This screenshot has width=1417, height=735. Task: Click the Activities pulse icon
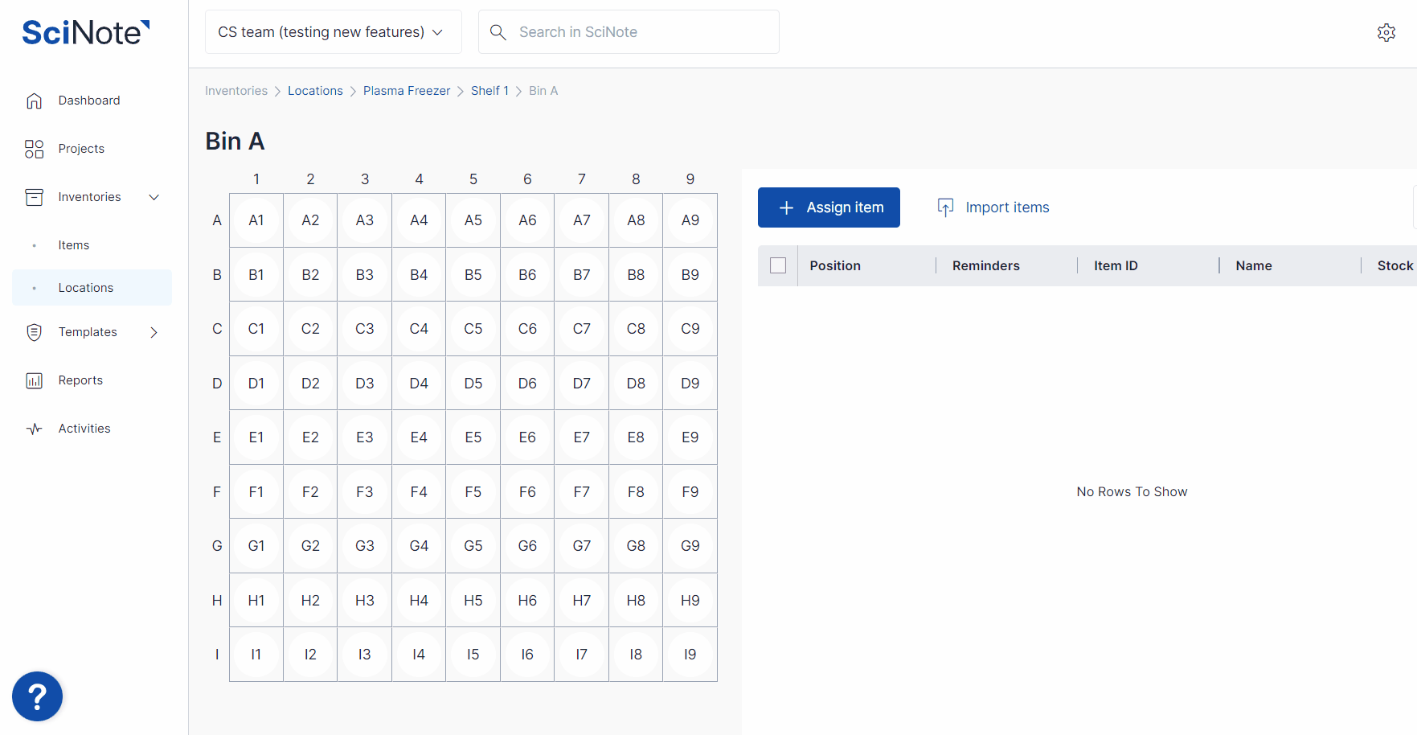point(34,429)
